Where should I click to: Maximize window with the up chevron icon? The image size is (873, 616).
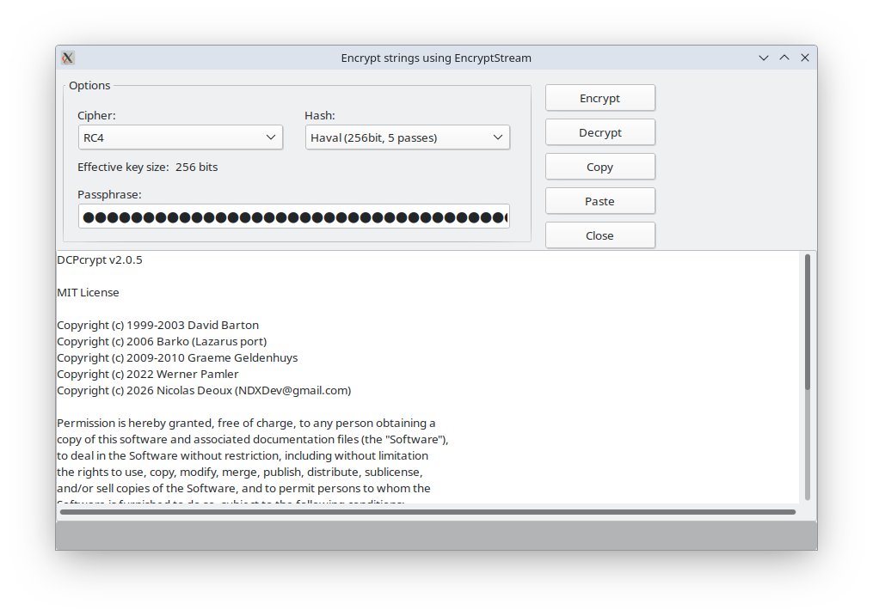[784, 58]
